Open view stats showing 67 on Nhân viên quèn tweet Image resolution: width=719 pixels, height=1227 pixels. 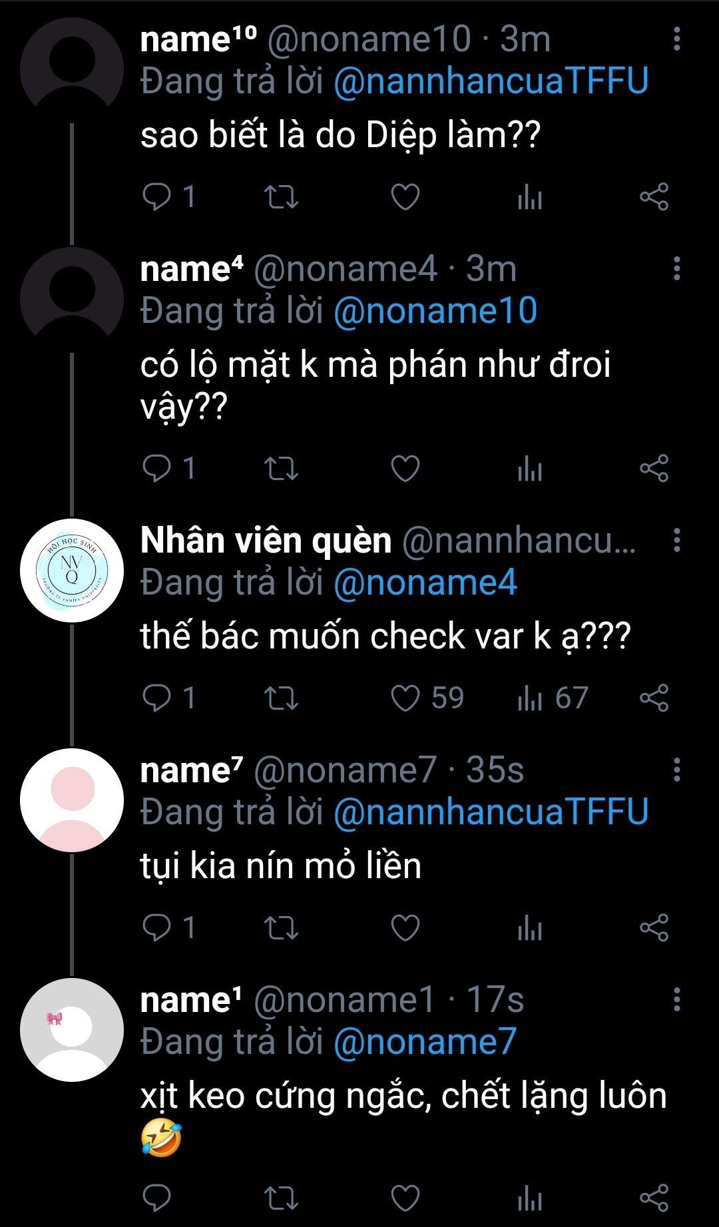(553, 698)
